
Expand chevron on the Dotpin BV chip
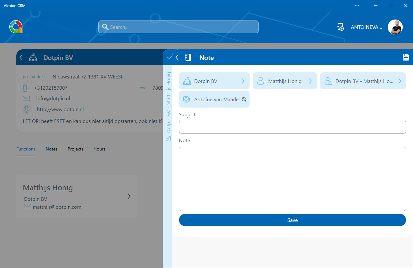pyautogui.click(x=243, y=81)
